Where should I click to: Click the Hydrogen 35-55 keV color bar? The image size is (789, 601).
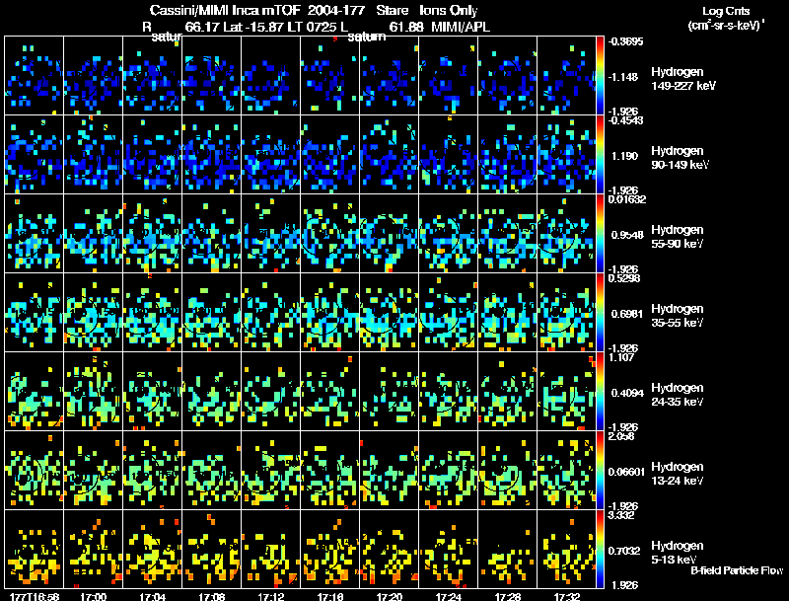click(x=600, y=313)
